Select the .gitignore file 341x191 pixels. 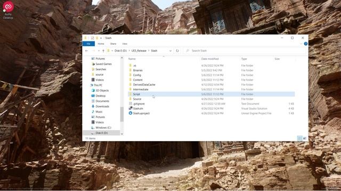tap(139, 104)
